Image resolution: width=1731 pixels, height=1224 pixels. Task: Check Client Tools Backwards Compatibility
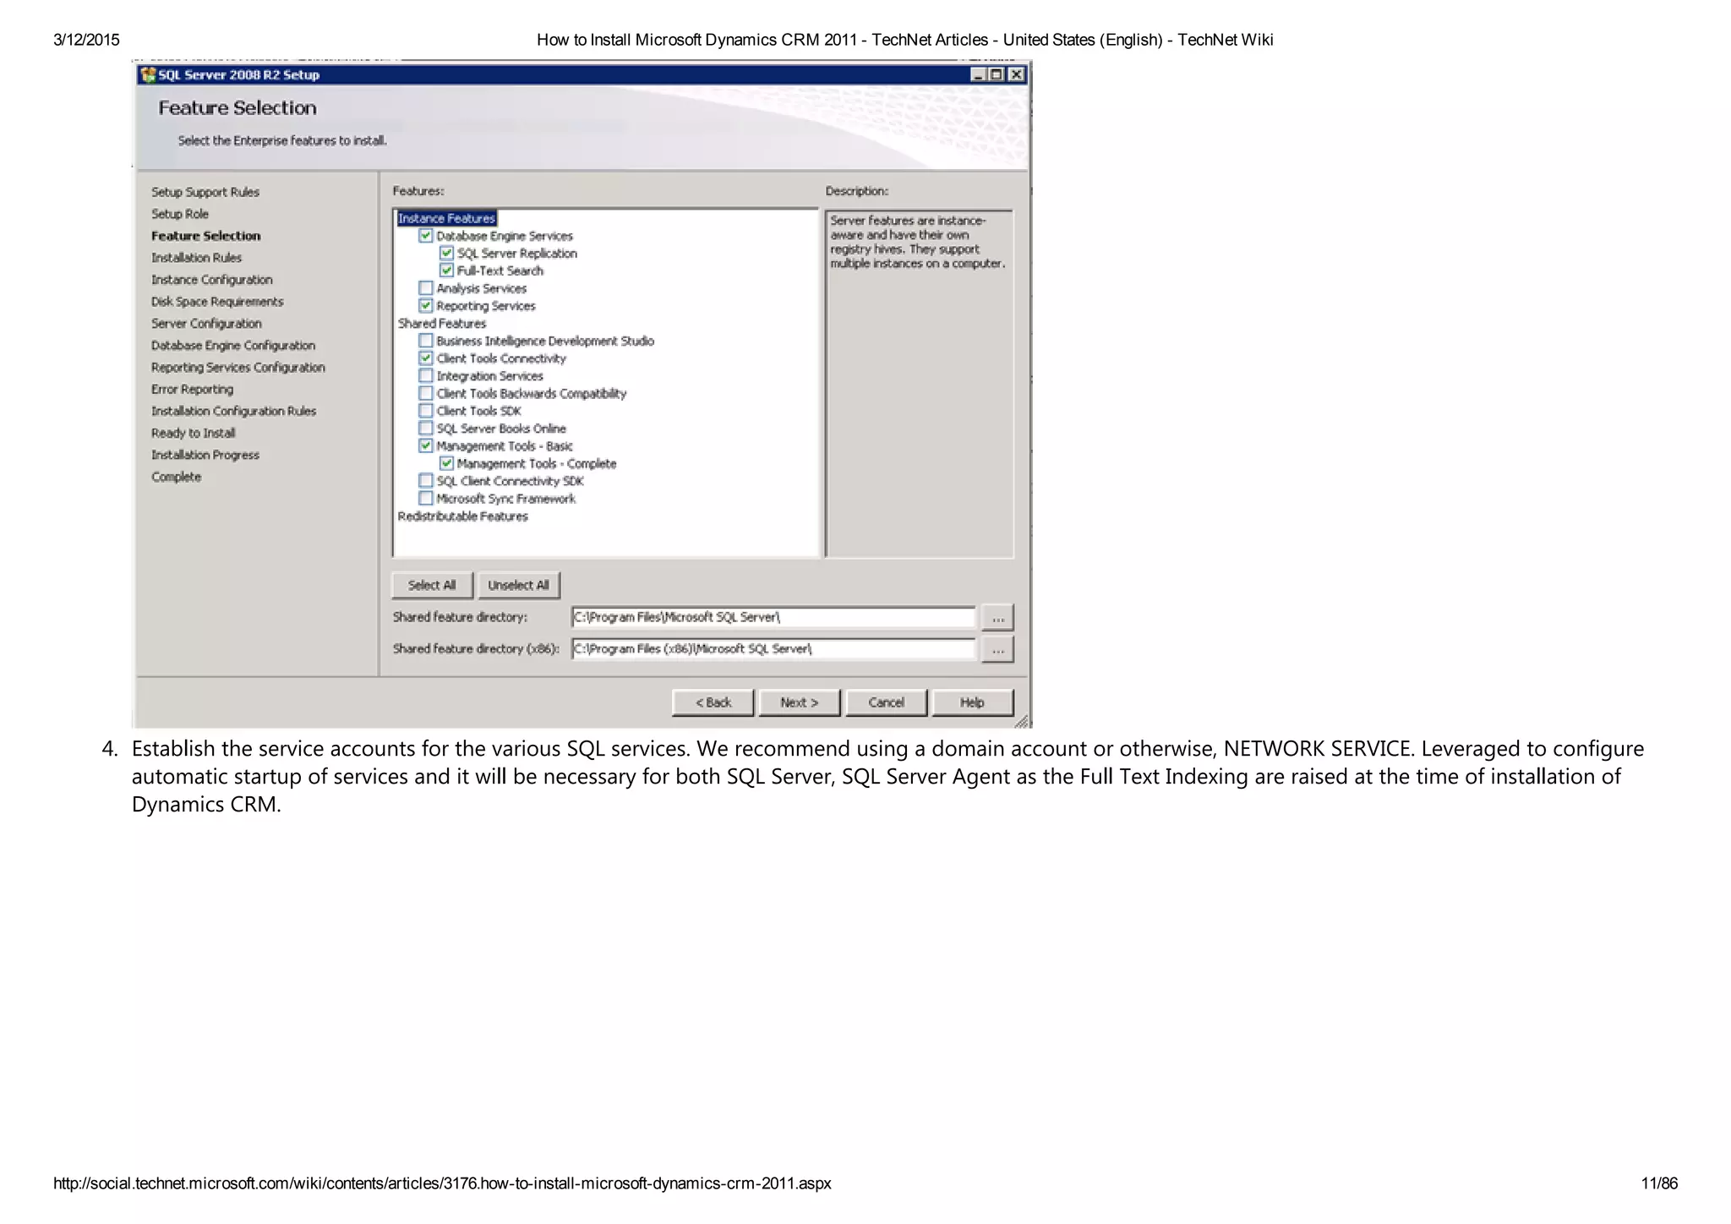[426, 393]
